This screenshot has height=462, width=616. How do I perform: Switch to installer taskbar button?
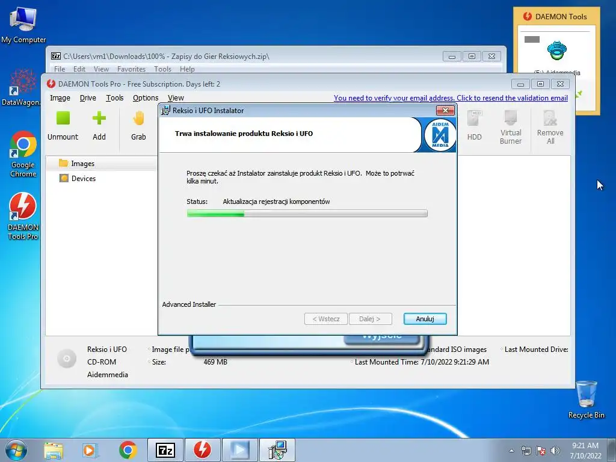click(277, 450)
